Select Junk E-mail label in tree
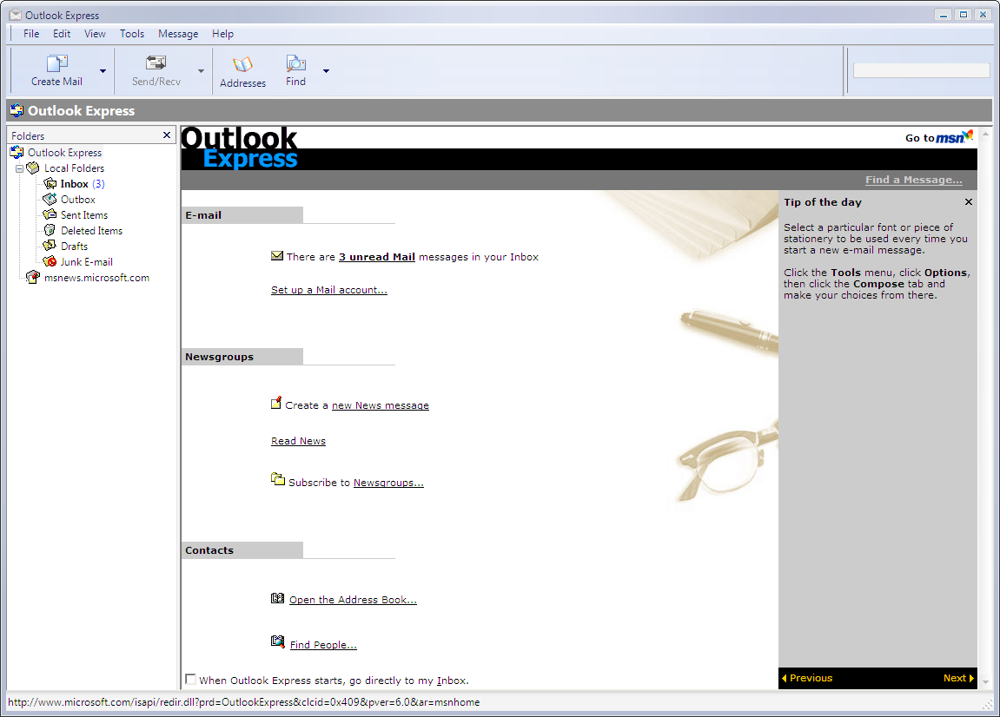Viewport: 1000px width, 717px height. (x=86, y=262)
